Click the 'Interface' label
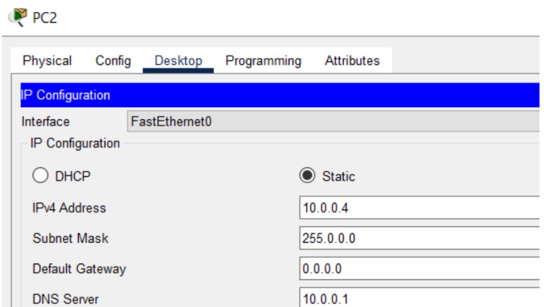The height and width of the screenshot is (307, 544). (x=45, y=122)
